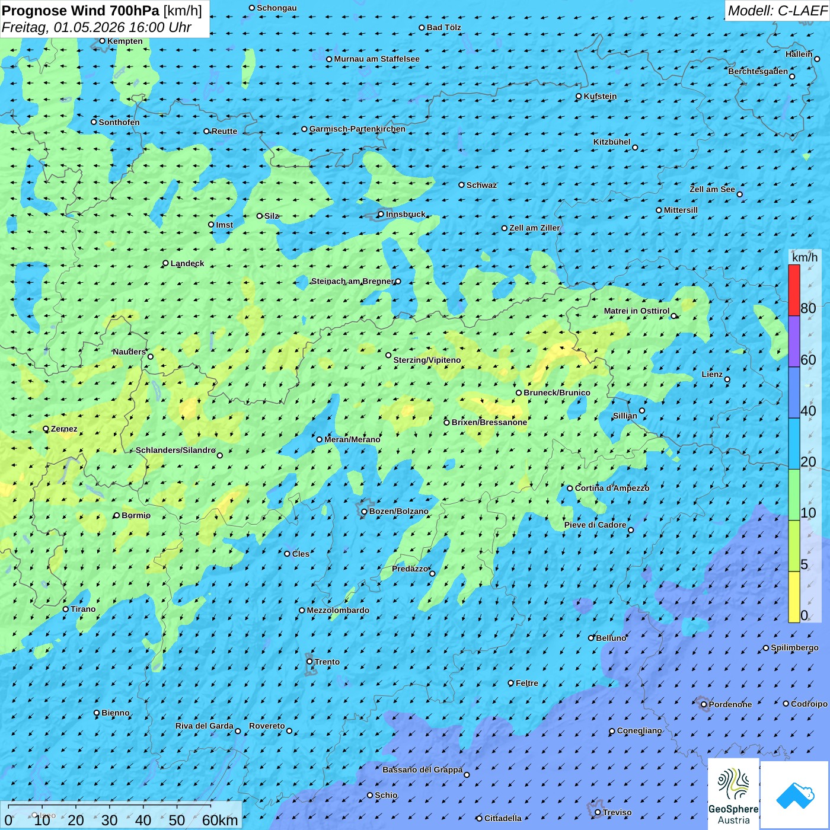Click the Kempten city label
The image size is (830, 830).
(x=125, y=41)
